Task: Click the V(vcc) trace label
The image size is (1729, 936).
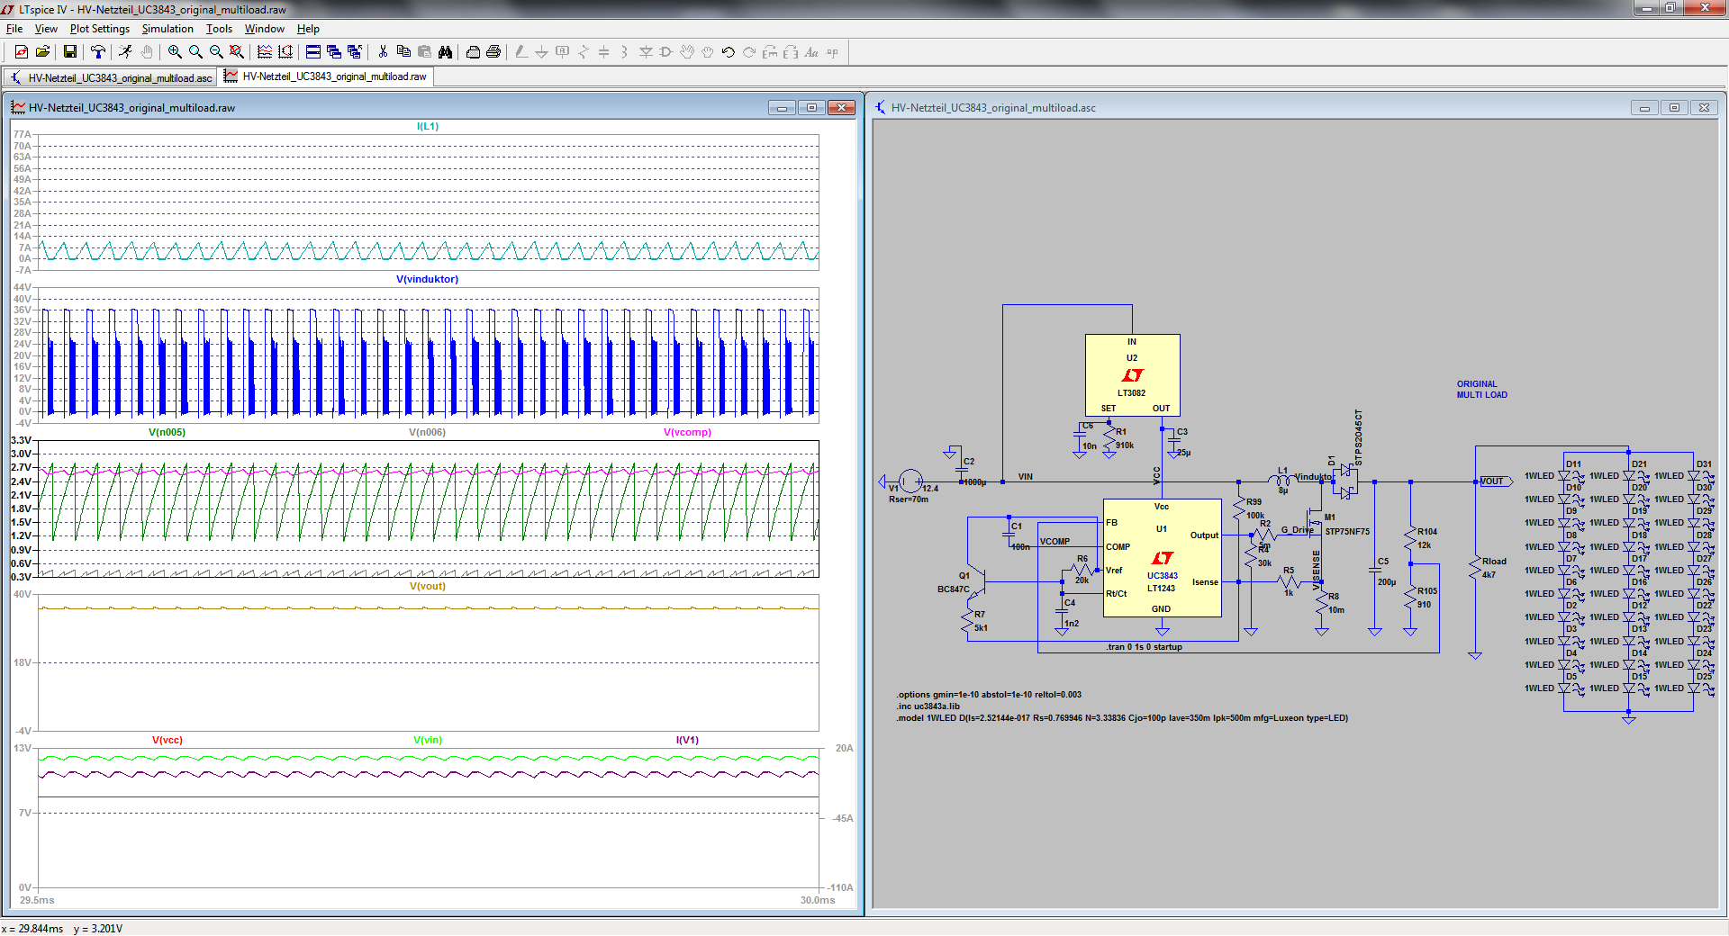Action: [x=167, y=740]
